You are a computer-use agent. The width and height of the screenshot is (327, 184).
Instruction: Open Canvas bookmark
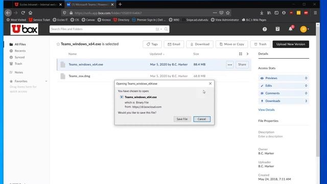(88, 20)
